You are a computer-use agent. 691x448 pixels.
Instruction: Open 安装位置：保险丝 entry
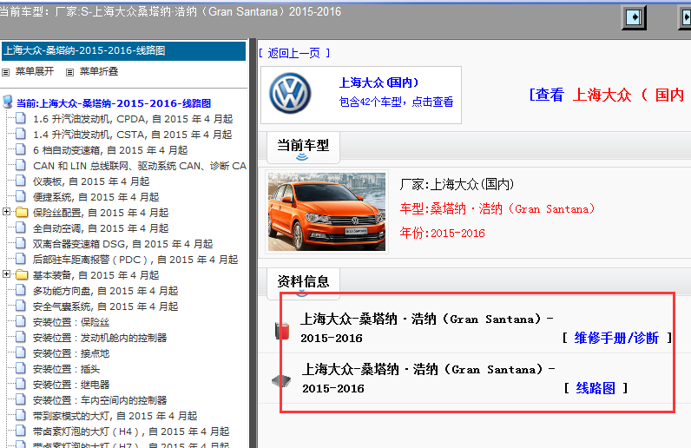point(71,322)
